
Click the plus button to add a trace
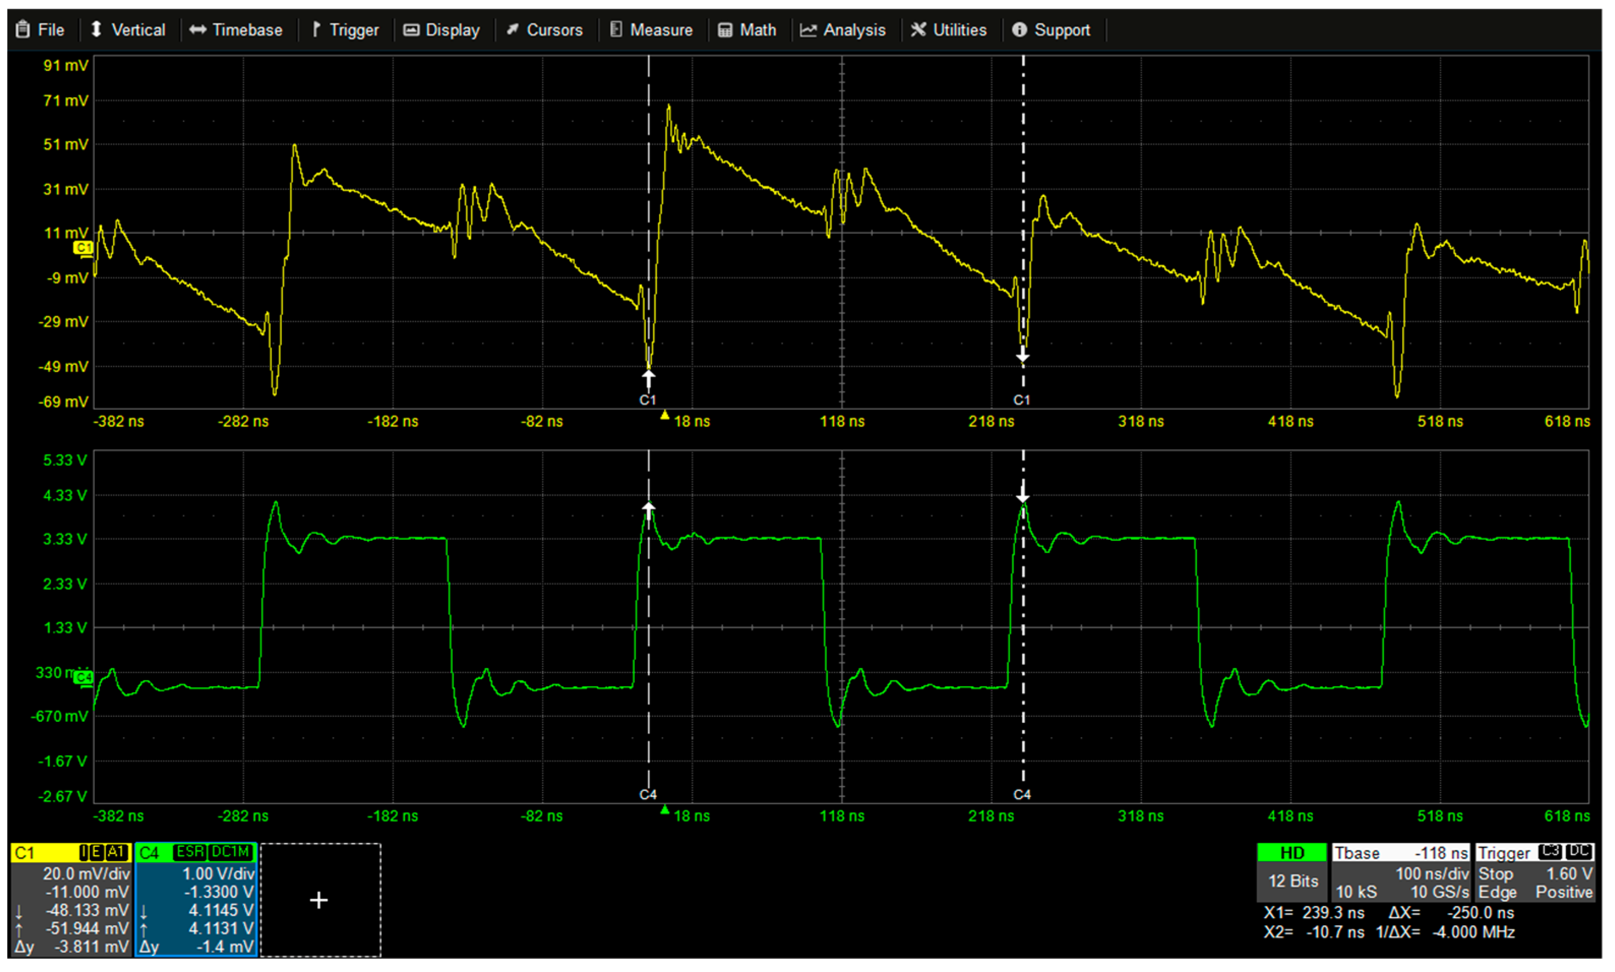[319, 901]
